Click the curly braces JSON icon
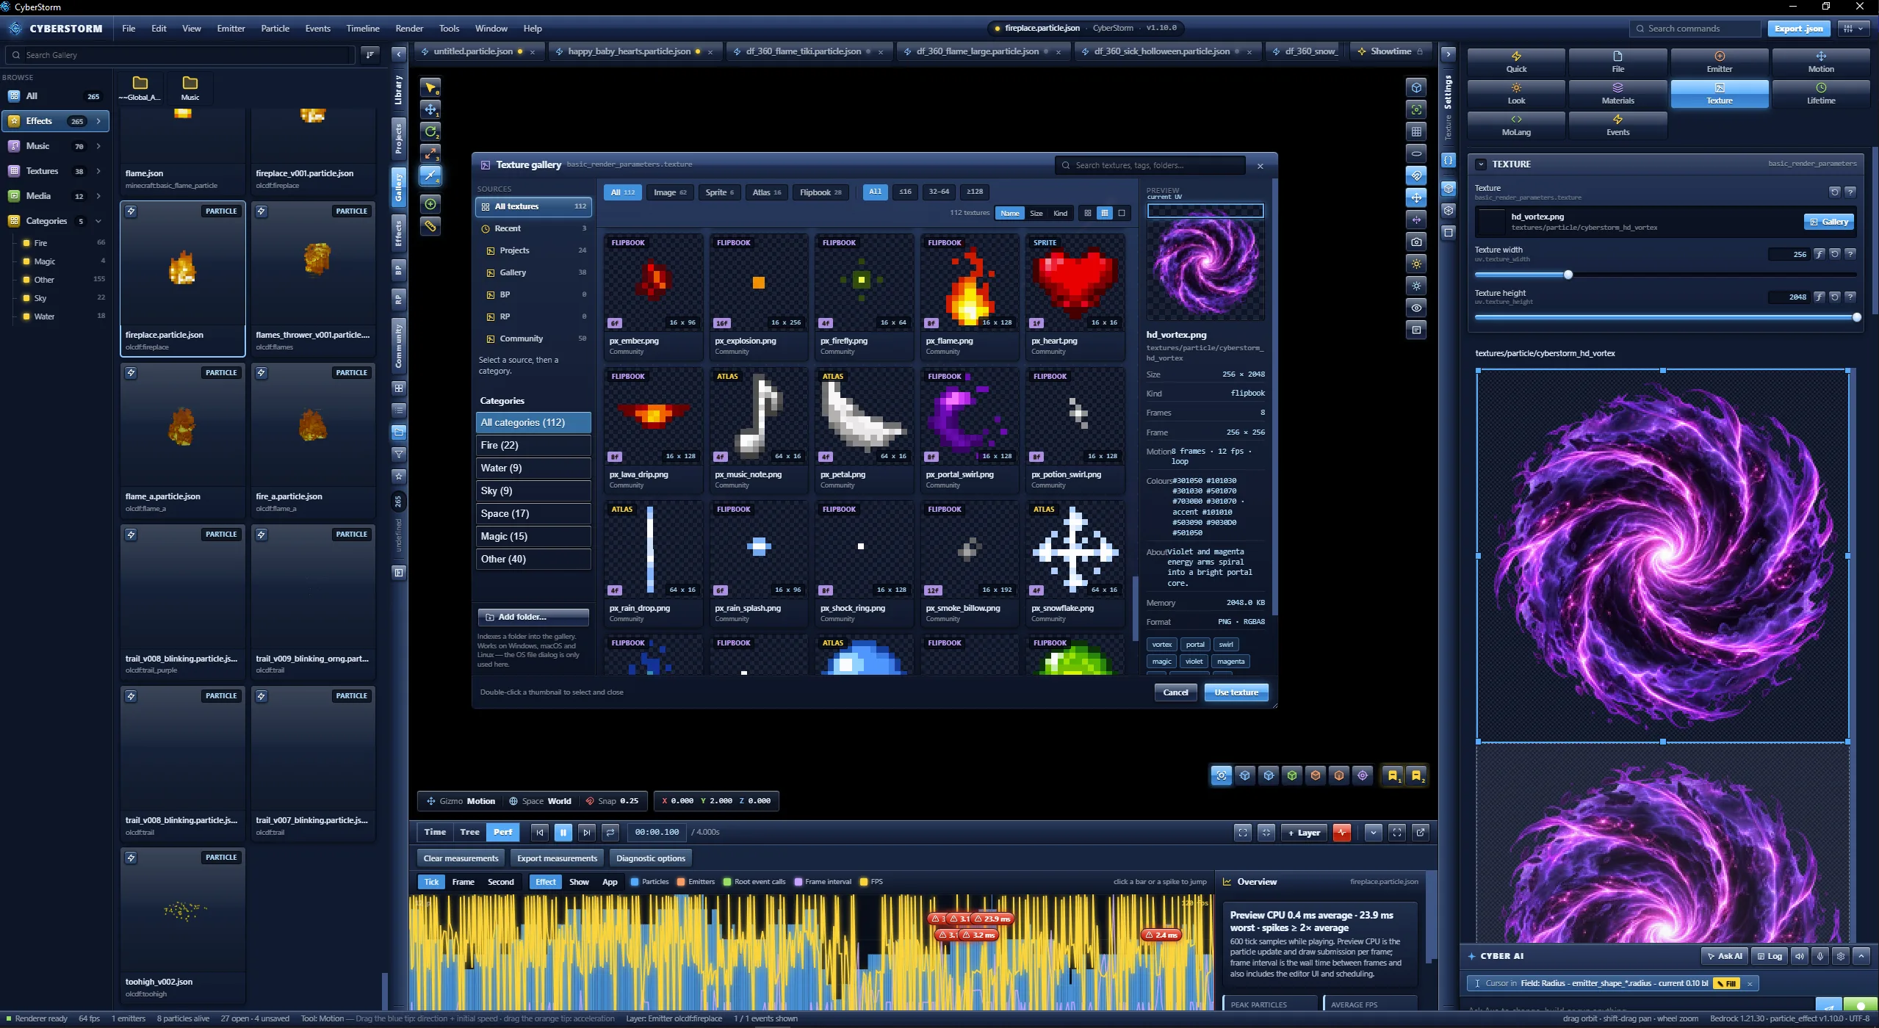 [1448, 160]
